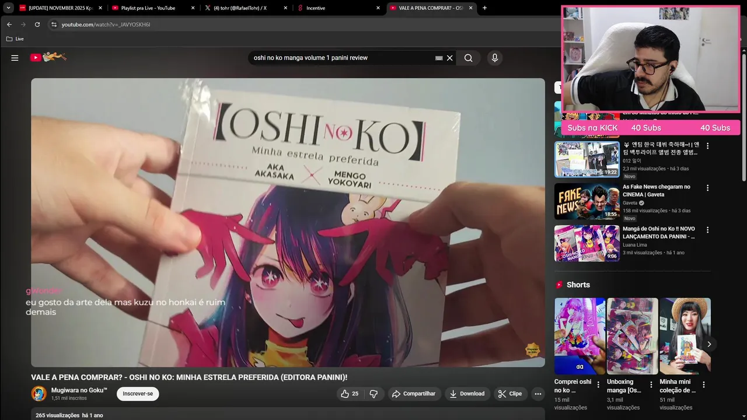Open options for Unboxing manga short
Viewport: 747px width, 420px height.
point(651,385)
